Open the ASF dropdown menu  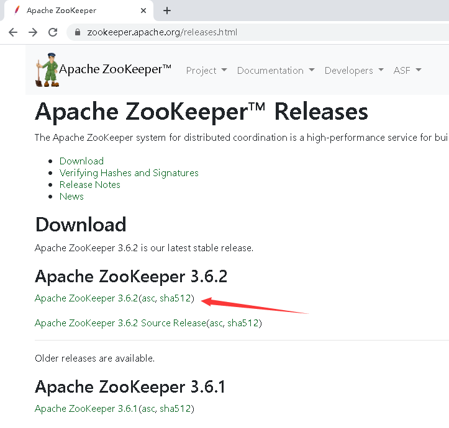(x=407, y=71)
